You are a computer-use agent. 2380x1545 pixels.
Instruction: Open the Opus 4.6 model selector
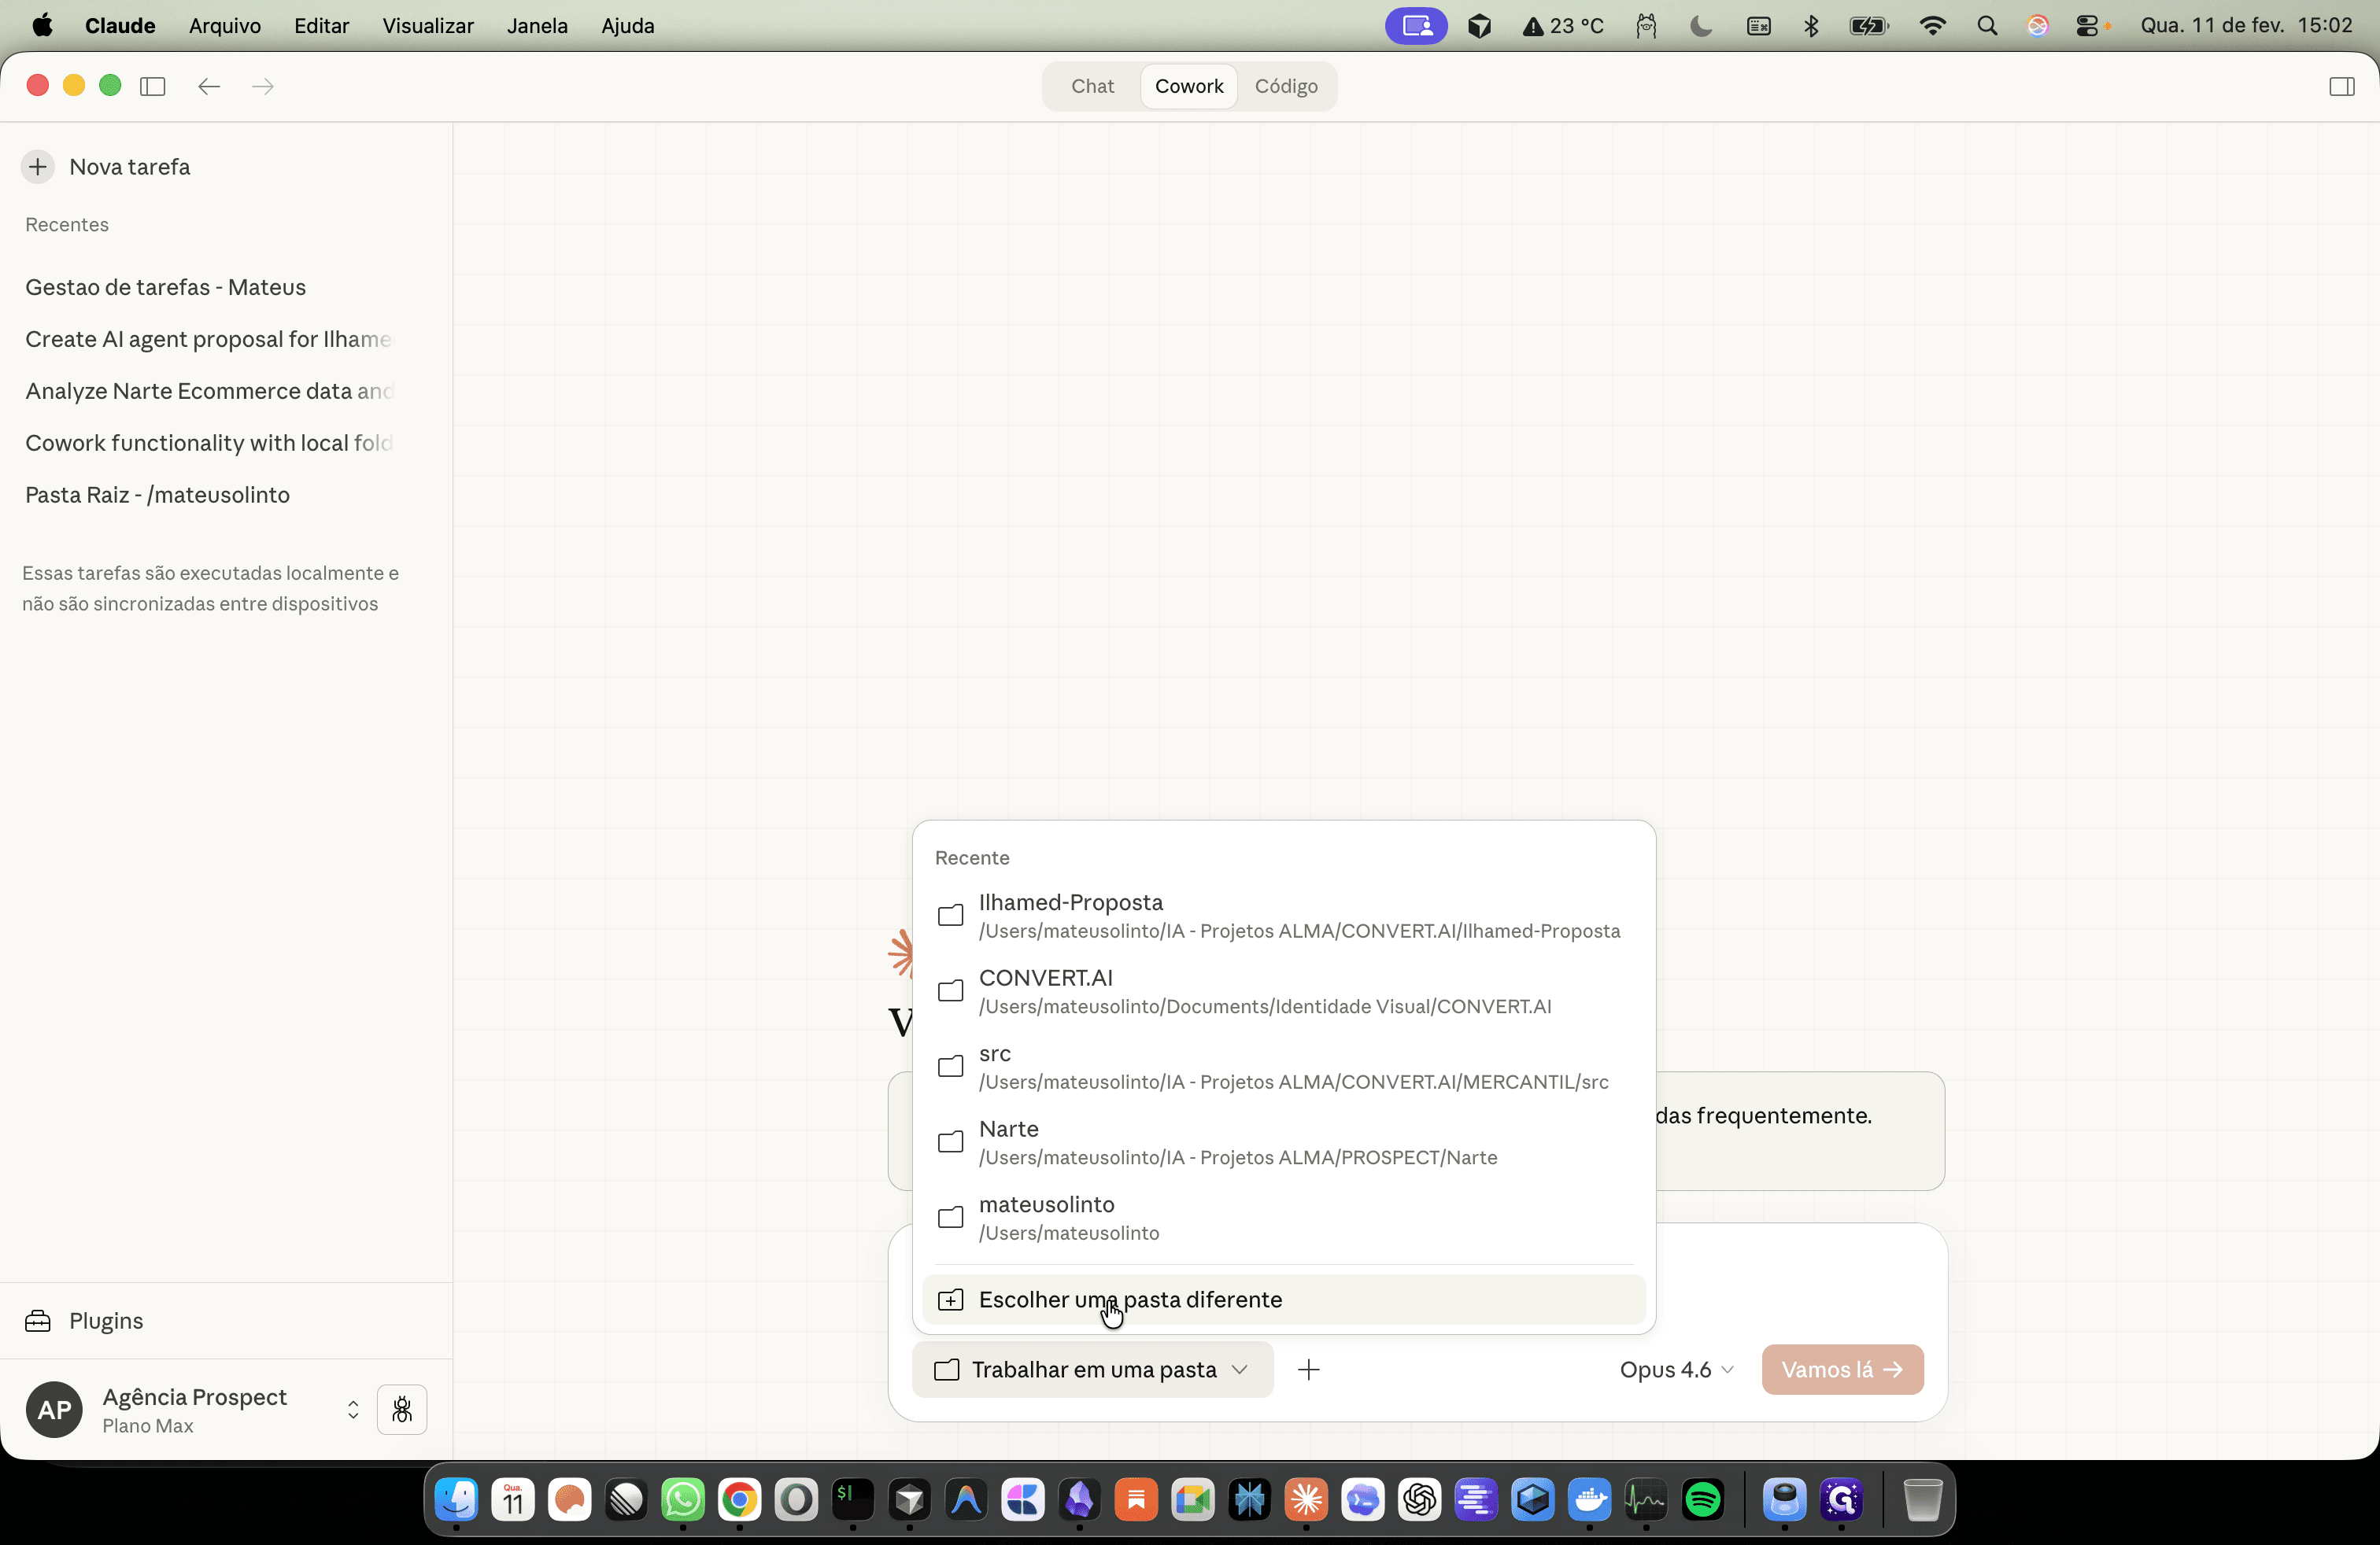click(1676, 1369)
